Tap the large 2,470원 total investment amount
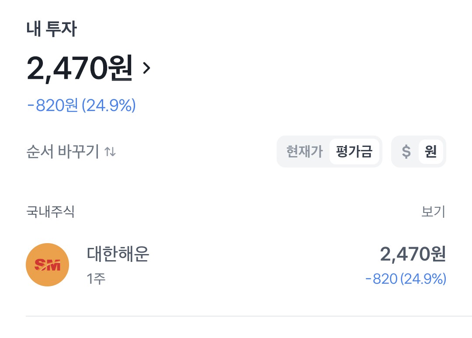Screen dimensions: 472x338 tap(80, 68)
